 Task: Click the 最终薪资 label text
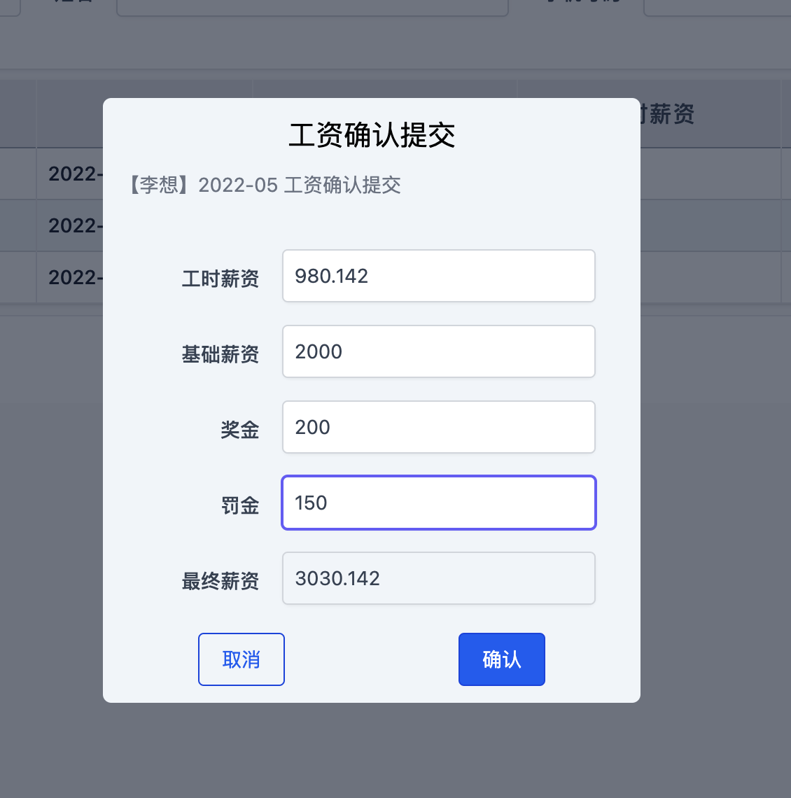pos(220,581)
